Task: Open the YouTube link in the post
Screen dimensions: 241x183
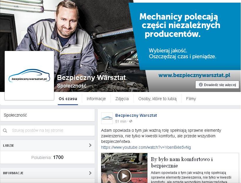Action: (x=146, y=147)
